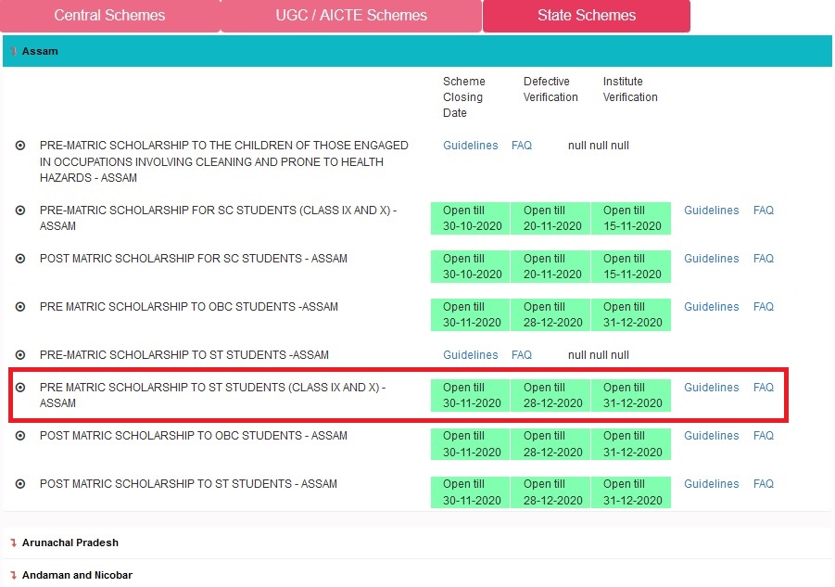Click the Post Matric Scholarship for SC Students title
Image resolution: width=835 pixels, height=587 pixels.
[x=193, y=259]
